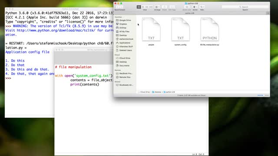Select the system_config TXT file icon
Image resolution: width=278 pixels, height=156 pixels.
click(180, 29)
